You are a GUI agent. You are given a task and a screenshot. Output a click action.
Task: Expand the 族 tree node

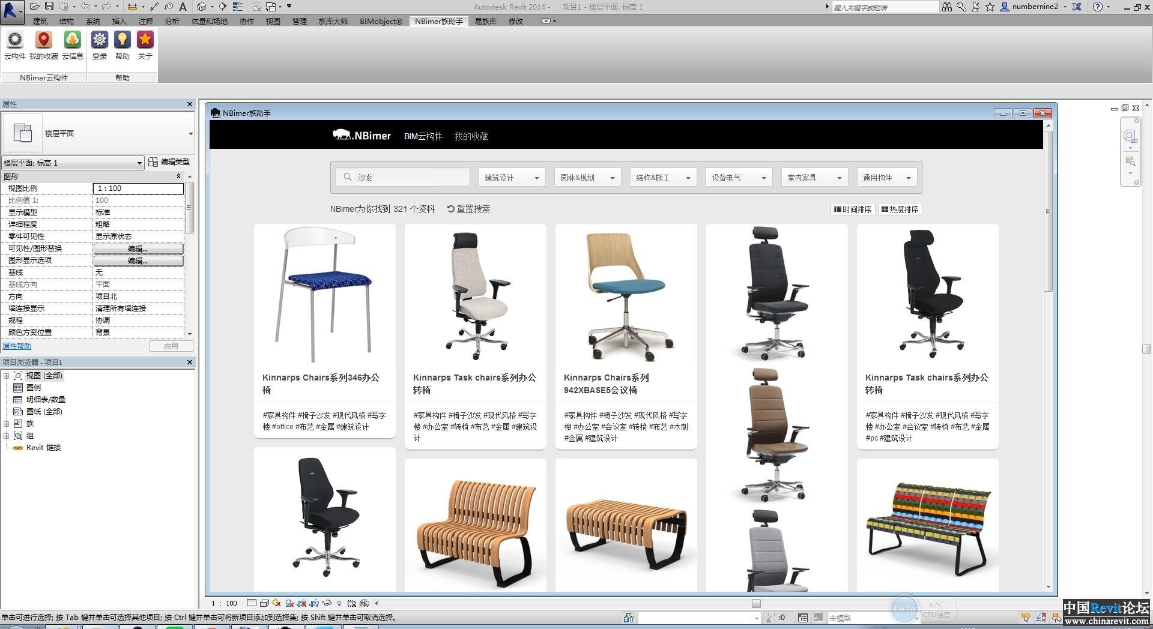(x=7, y=424)
